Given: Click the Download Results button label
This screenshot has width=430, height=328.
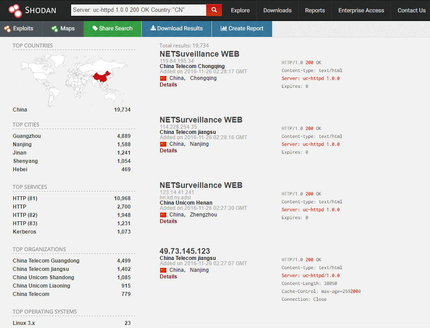Looking at the screenshot, I should [180, 29].
